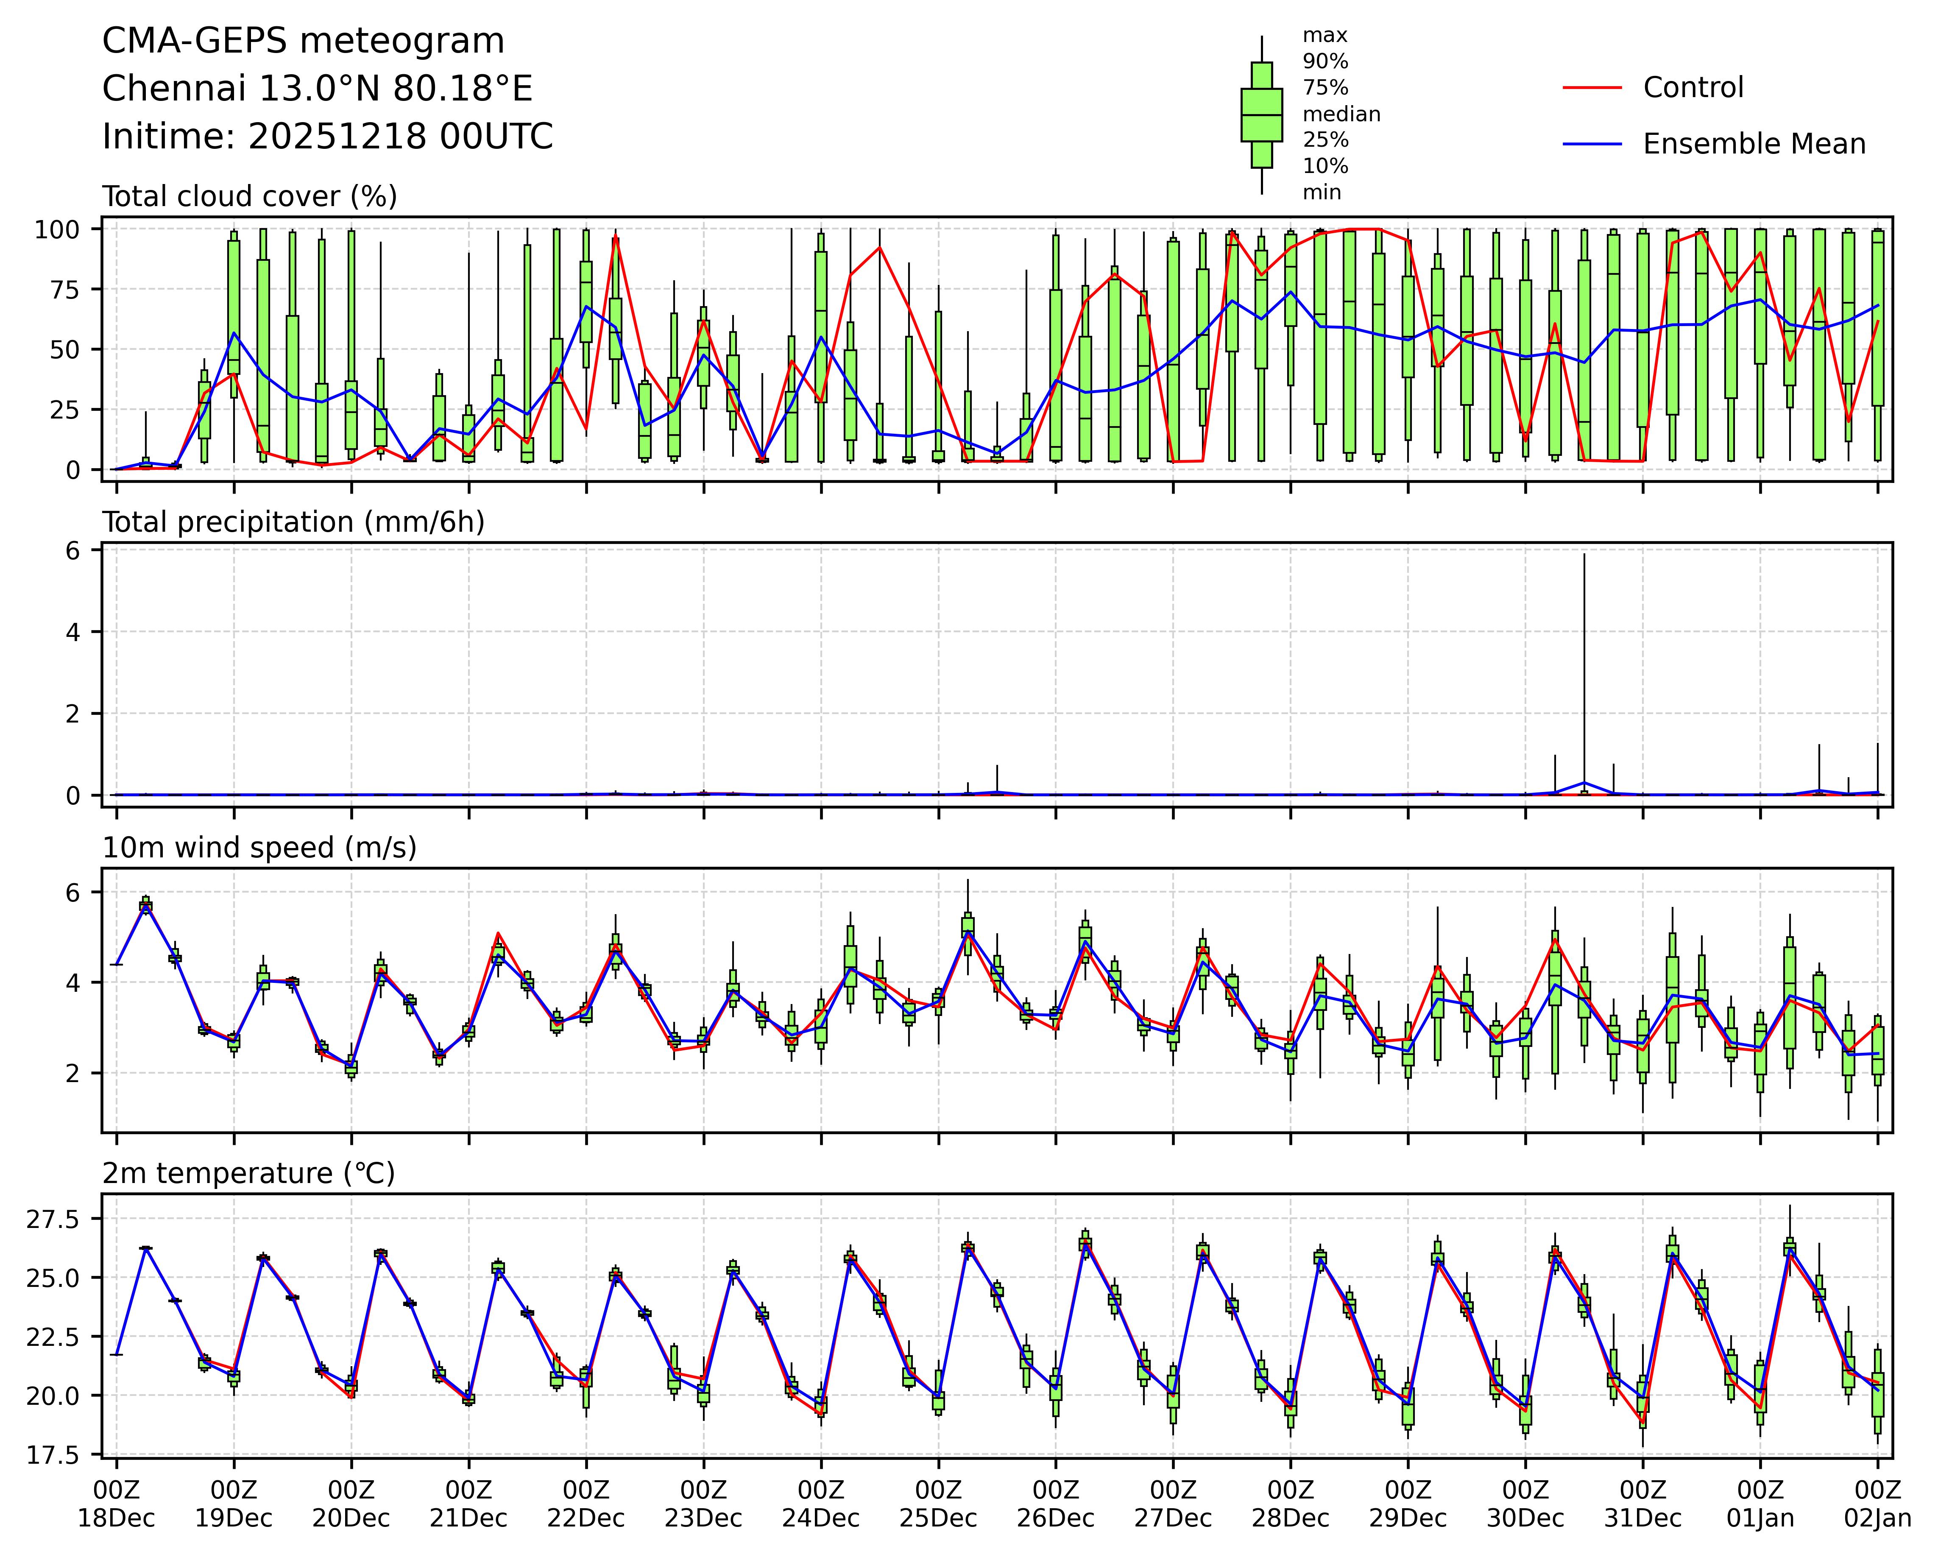
Task: Click the '2m temperature (℃)' panel title
Action: coord(249,1173)
